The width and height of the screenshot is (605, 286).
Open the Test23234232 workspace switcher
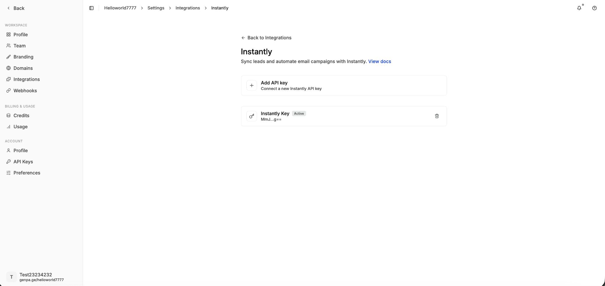tap(41, 277)
